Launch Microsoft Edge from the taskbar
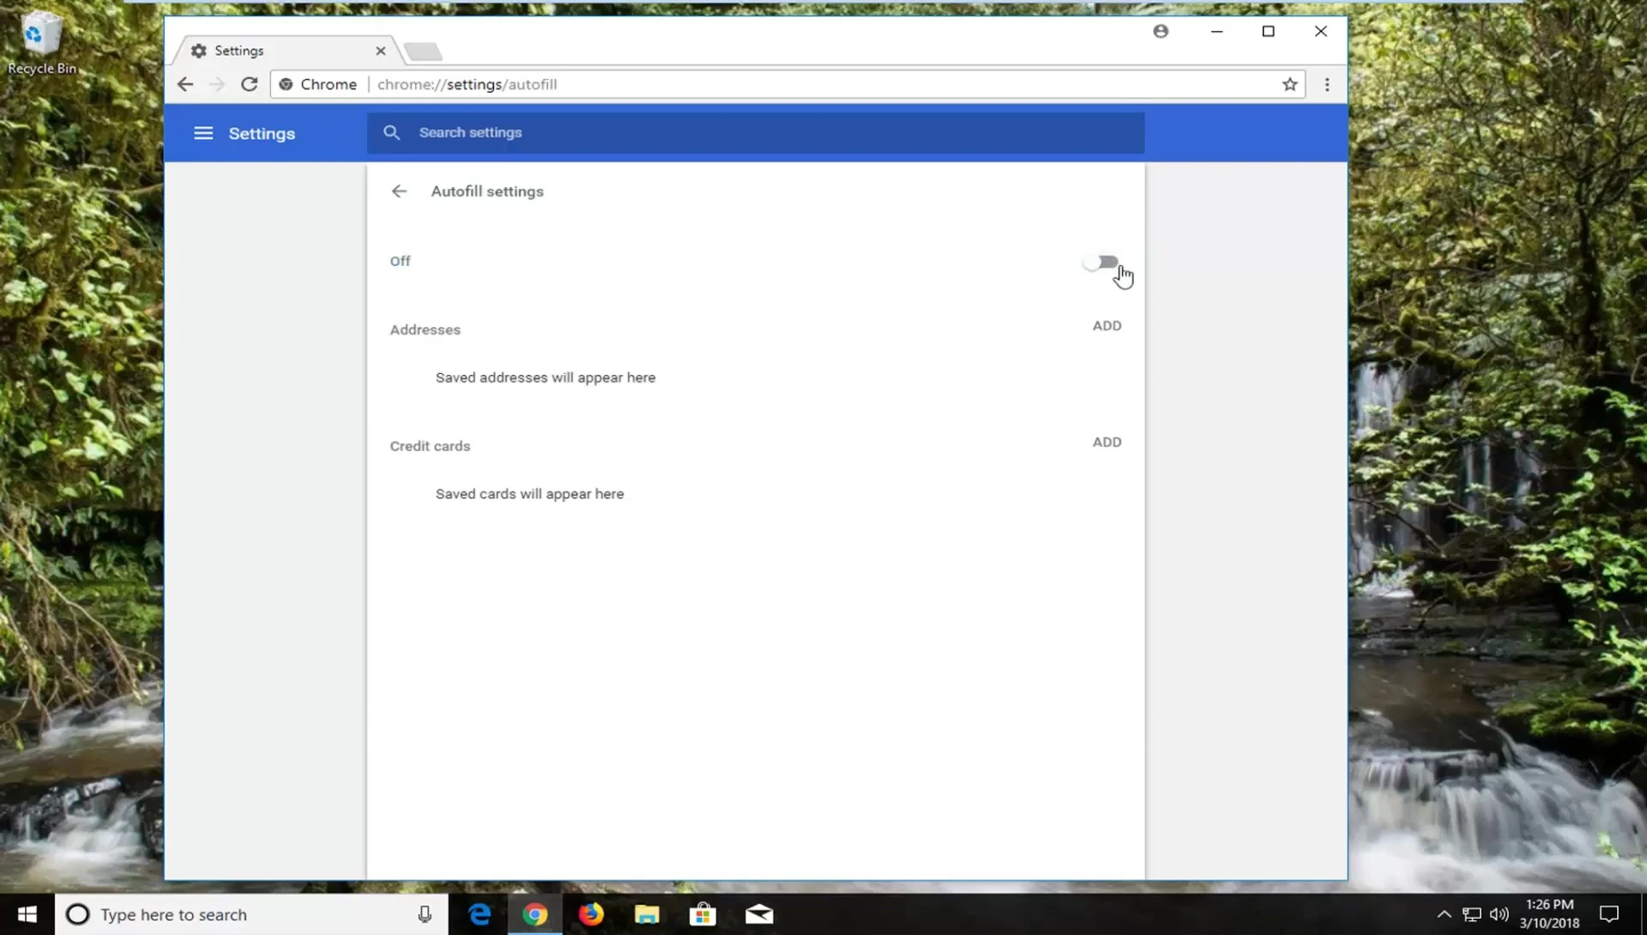This screenshot has height=935, width=1647. (479, 914)
